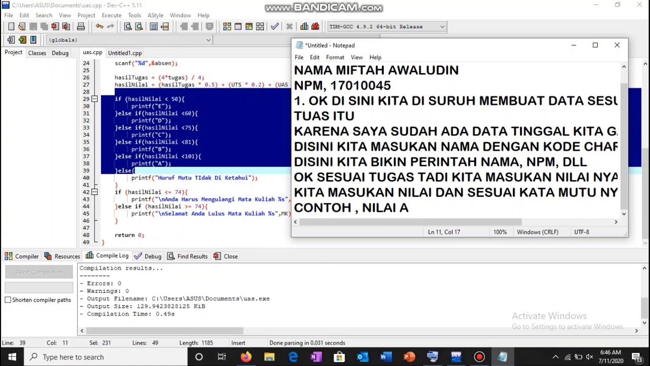Switch to the Classes sidebar tab
The image size is (650, 366).
coord(37,53)
